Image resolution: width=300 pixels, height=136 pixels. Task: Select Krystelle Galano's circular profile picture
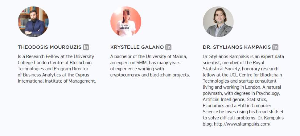[126, 22]
